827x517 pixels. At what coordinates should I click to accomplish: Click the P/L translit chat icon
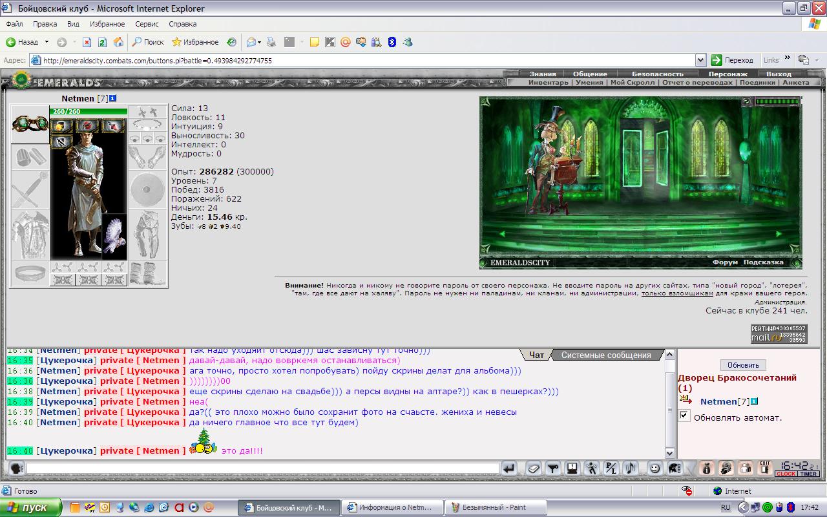[611, 469]
